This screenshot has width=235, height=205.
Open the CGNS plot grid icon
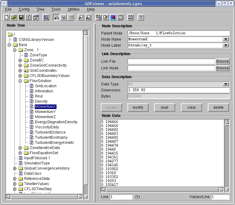coord(113,18)
